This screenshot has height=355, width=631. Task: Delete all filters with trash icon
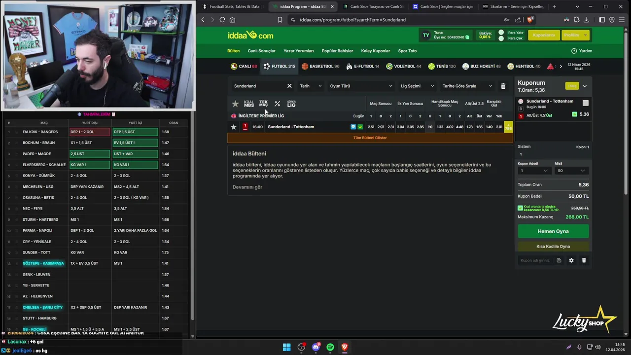pyautogui.click(x=503, y=86)
